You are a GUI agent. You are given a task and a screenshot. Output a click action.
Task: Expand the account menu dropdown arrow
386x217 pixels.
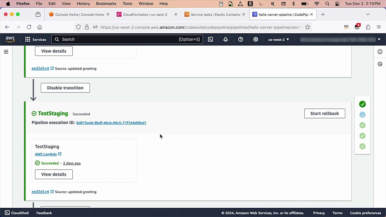click(379, 39)
